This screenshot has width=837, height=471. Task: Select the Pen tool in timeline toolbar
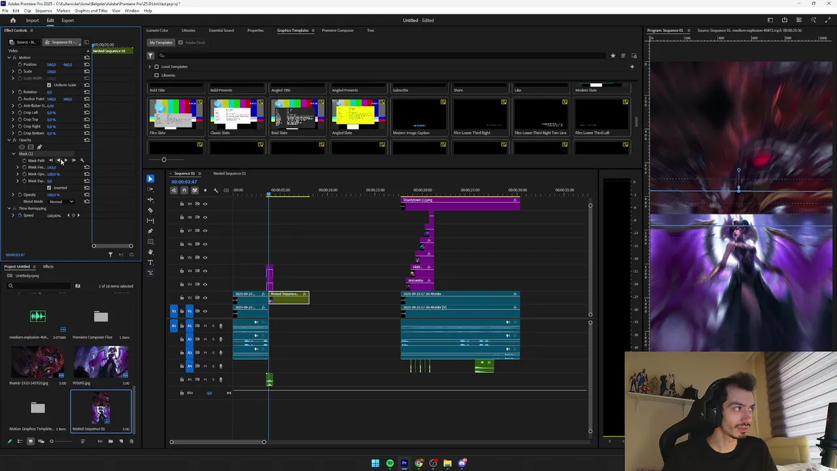pos(150,231)
